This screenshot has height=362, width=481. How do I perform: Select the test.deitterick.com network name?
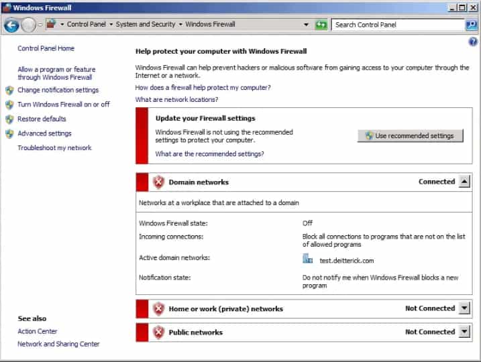coord(347,261)
